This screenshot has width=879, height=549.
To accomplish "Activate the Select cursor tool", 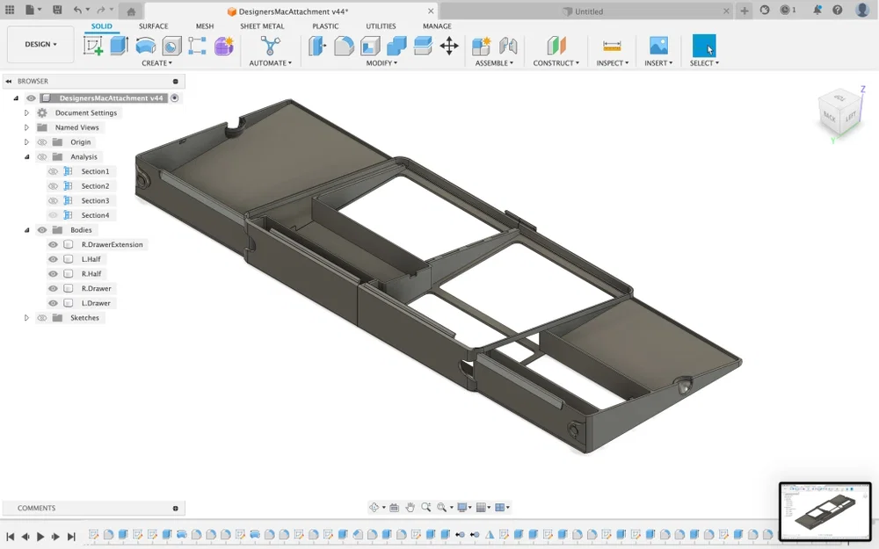I will 704,46.
